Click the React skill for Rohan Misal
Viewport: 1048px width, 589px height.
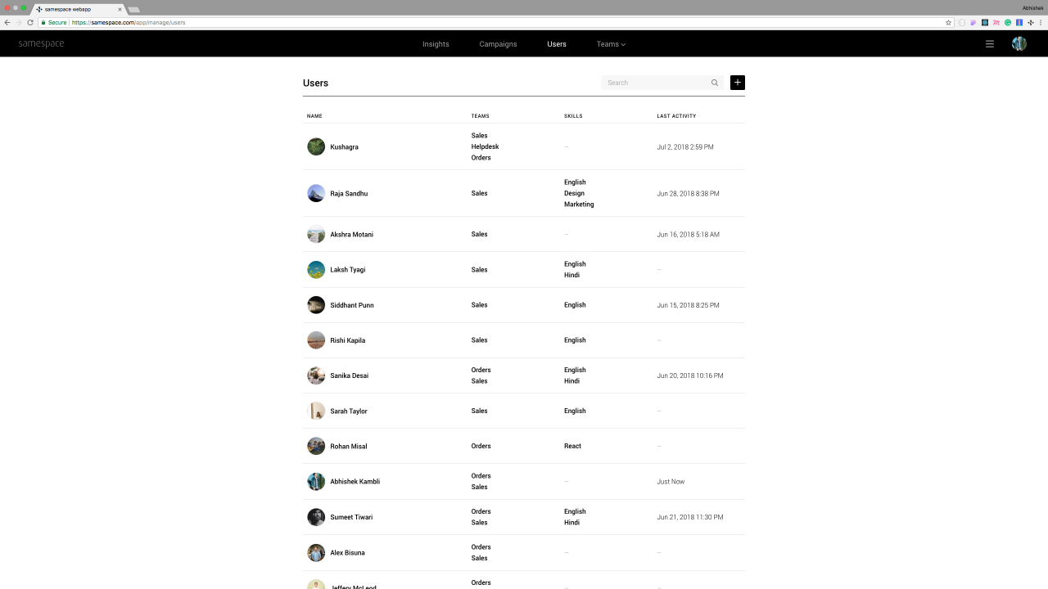(572, 446)
